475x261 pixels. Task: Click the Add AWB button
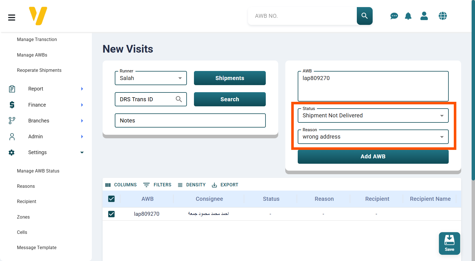point(373,156)
